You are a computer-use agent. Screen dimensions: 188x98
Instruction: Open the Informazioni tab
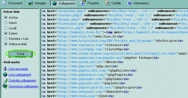(x=138, y=3)
